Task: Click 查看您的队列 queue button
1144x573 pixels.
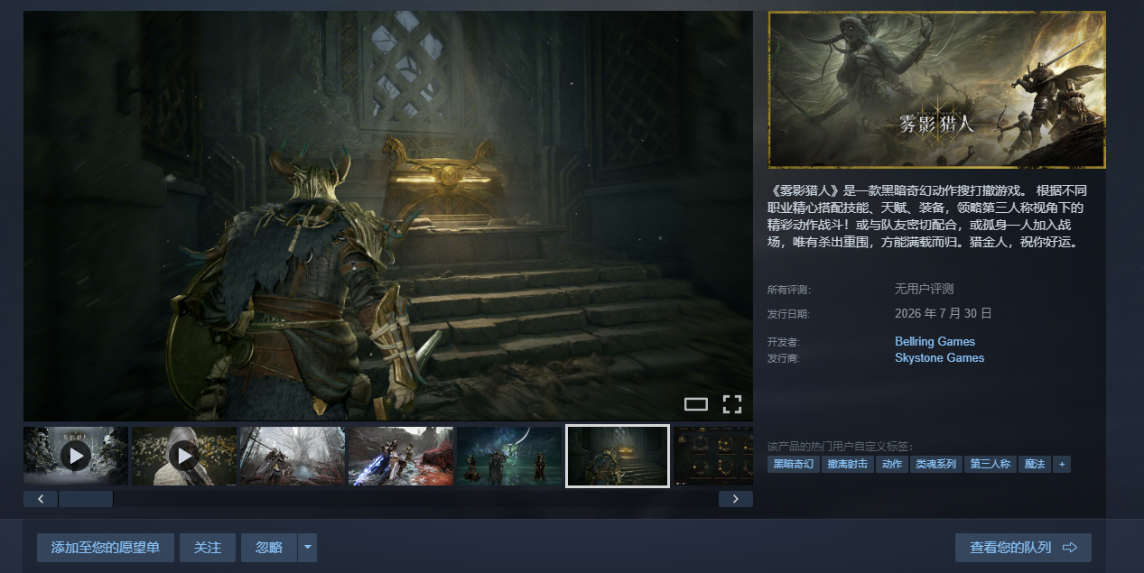Action: tap(1023, 548)
